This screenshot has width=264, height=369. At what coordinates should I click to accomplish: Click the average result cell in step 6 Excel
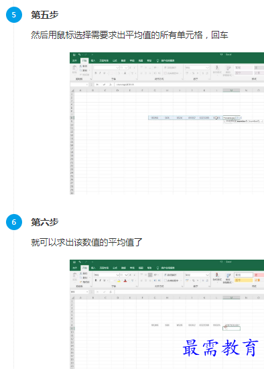point(231,325)
